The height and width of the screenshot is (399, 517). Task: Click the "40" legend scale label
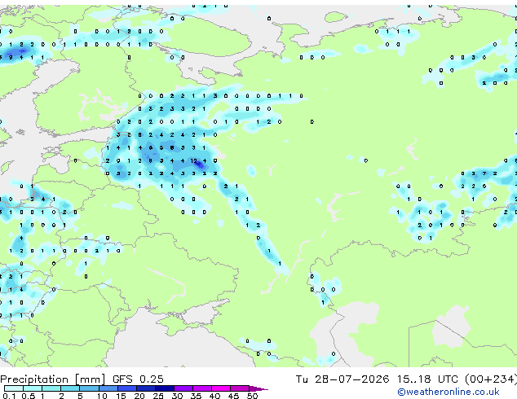click(214, 396)
